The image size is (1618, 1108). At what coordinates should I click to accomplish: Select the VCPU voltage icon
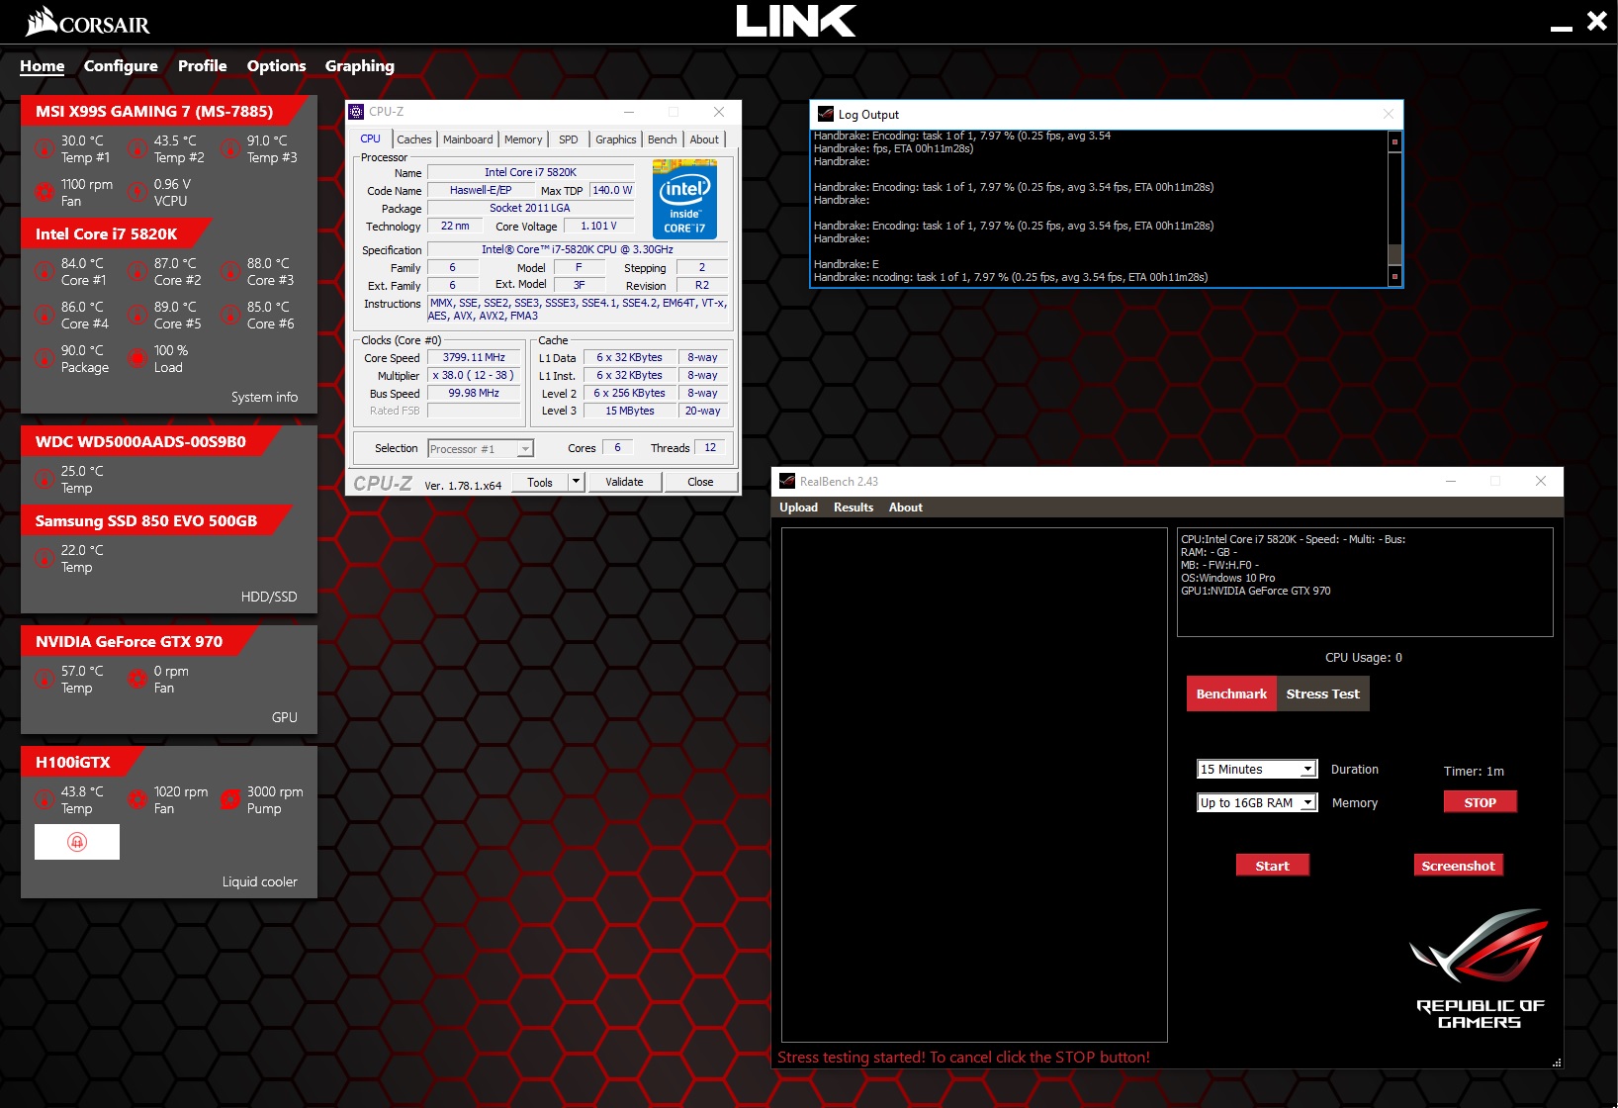click(137, 192)
